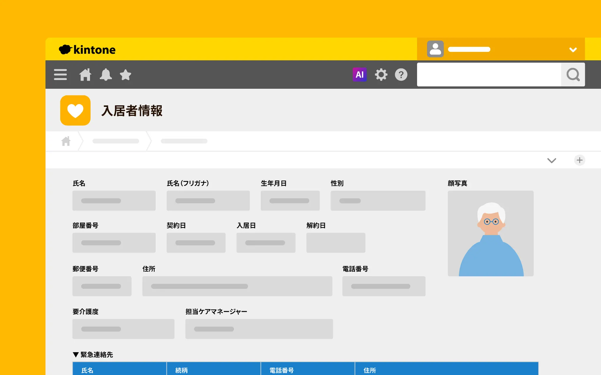Click the 顔写真 face photo thumbnail
The image size is (601, 375).
[x=491, y=233]
